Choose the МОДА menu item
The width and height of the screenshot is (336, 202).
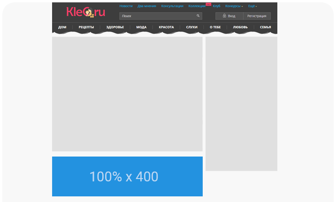(x=141, y=27)
